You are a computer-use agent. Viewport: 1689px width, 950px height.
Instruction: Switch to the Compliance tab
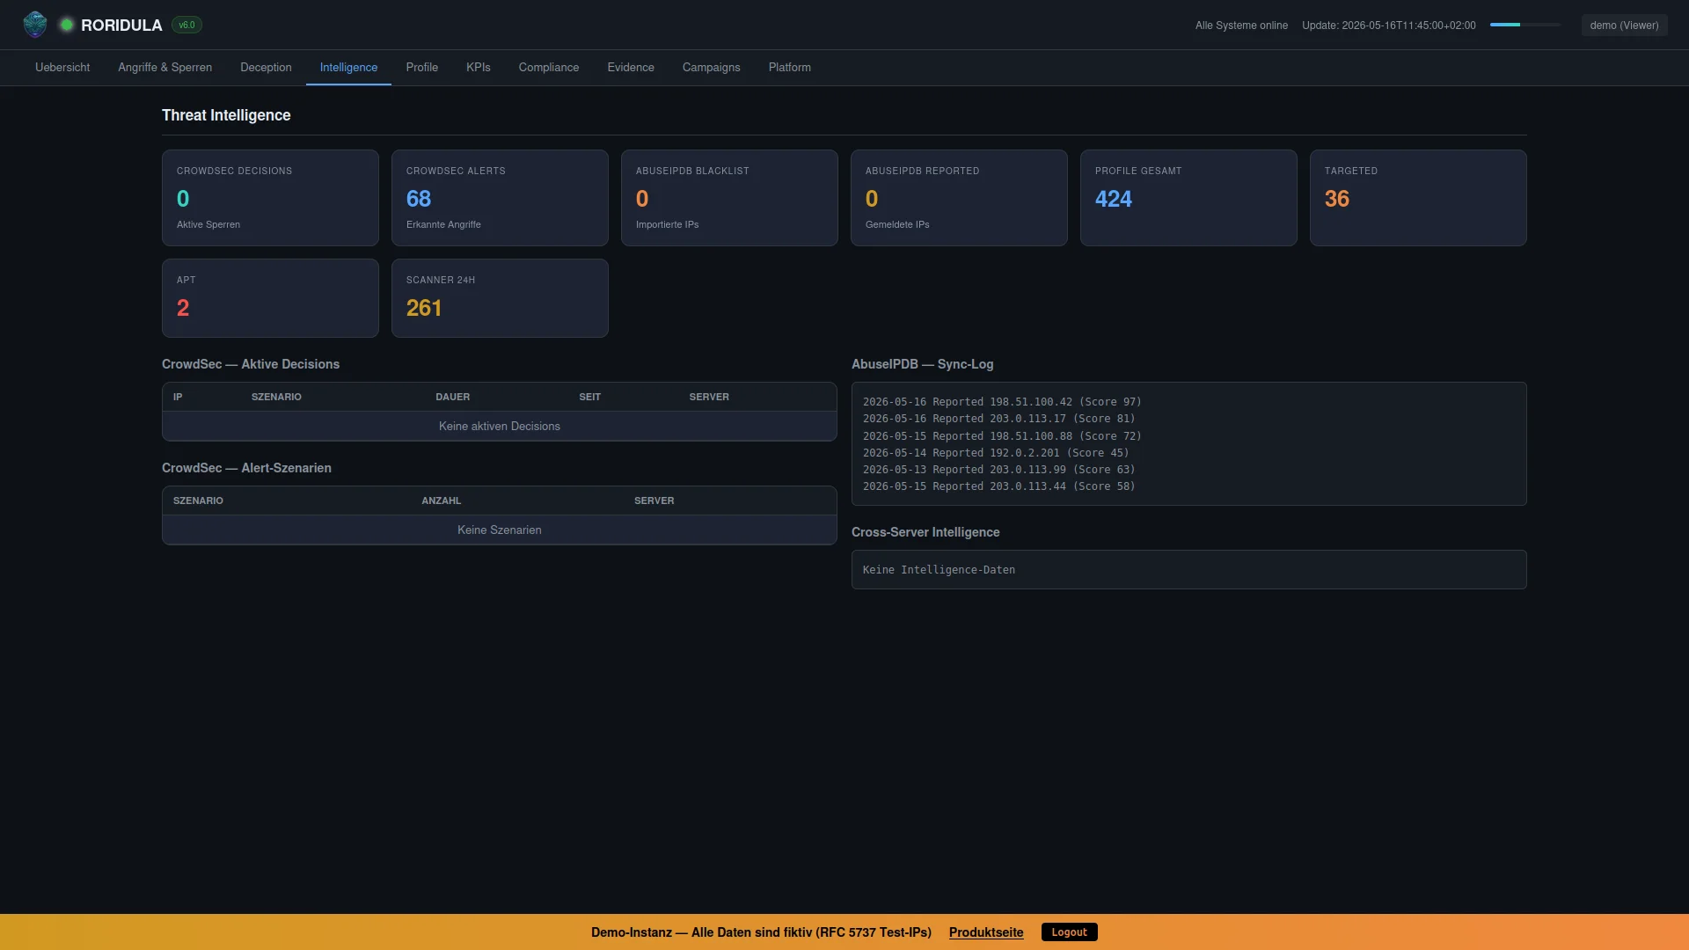[549, 68]
